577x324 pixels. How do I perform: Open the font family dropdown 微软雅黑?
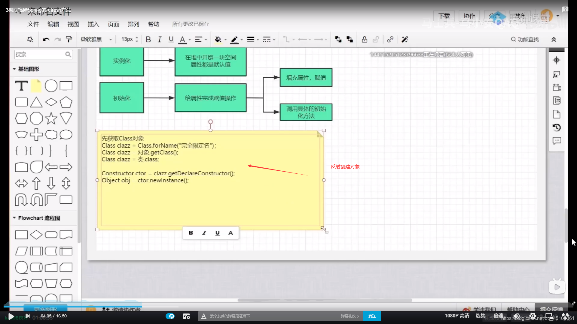pyautogui.click(x=96, y=39)
